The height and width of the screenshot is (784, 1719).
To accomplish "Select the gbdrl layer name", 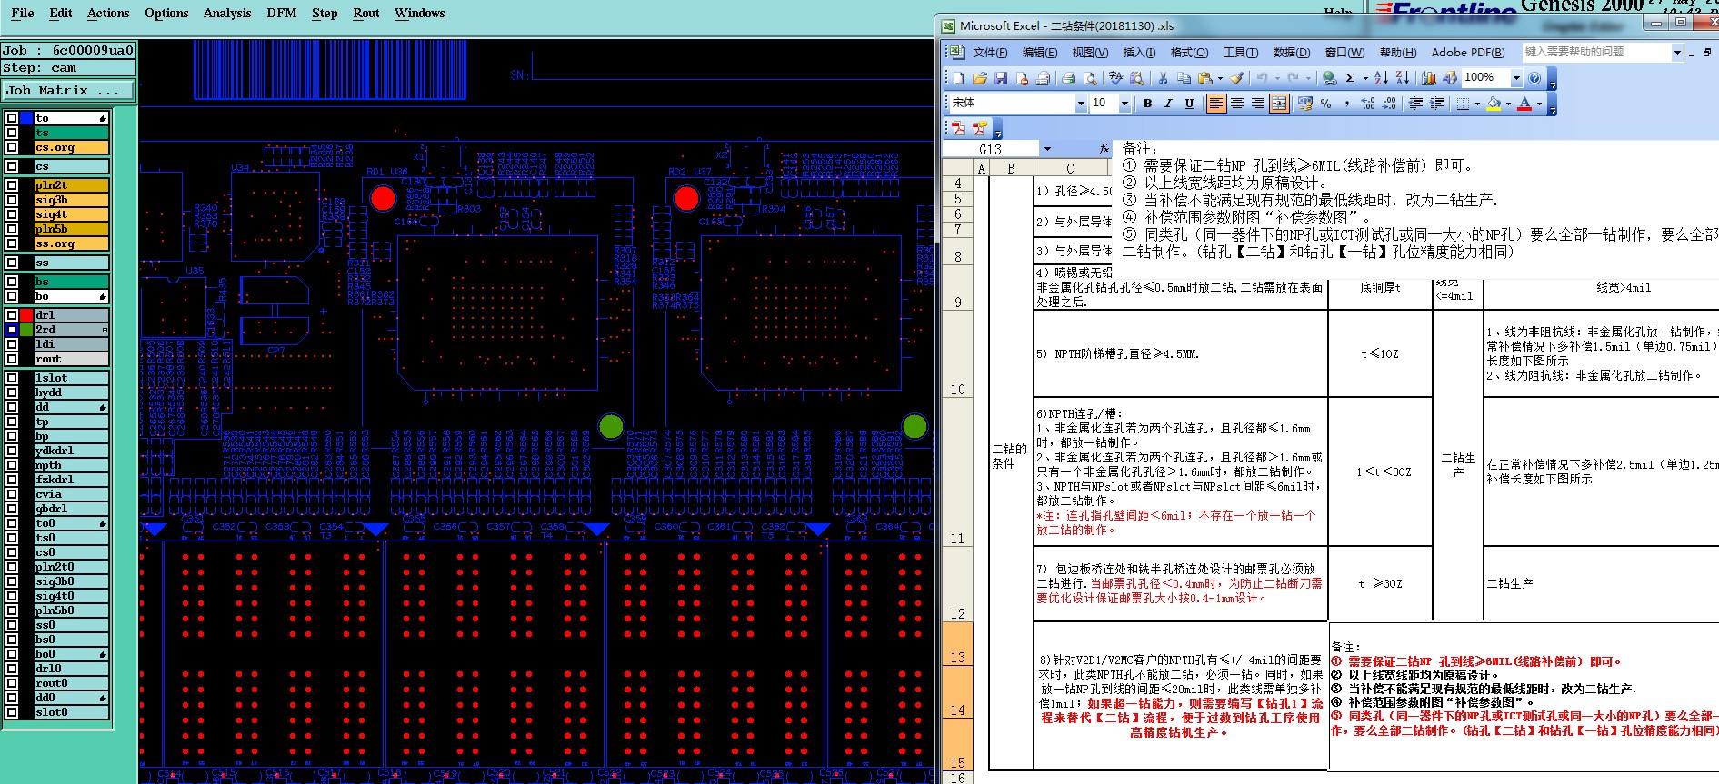I will tap(71, 509).
